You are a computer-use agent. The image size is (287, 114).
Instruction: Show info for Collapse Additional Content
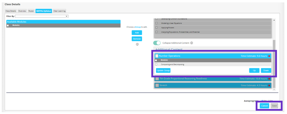tap(192, 43)
